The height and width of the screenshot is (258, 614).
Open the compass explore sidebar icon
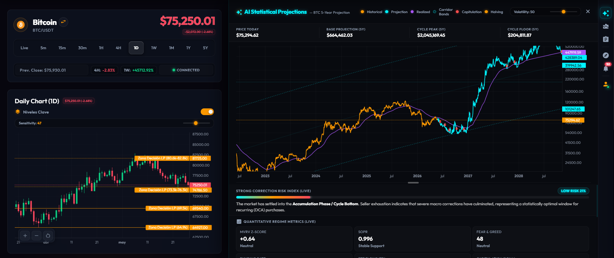click(x=606, y=55)
